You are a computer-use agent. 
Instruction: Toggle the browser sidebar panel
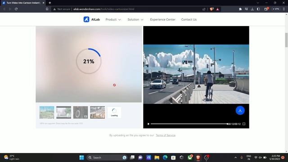[258, 9]
